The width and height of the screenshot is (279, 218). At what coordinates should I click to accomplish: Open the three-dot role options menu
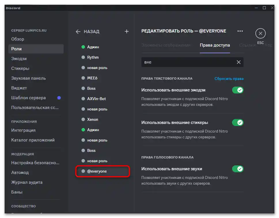tap(240, 31)
